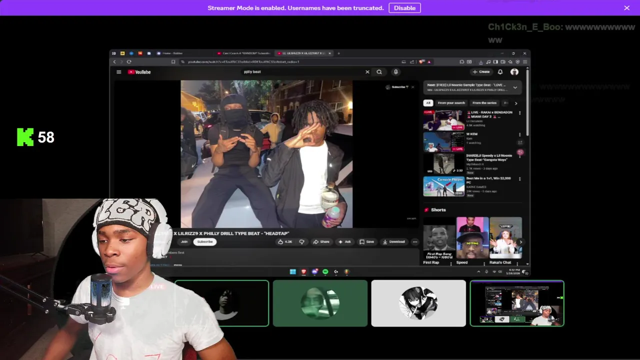This screenshot has width=640, height=360.
Task: Bookmark page using address bar bookmark icon
Action: pyautogui.click(x=173, y=62)
